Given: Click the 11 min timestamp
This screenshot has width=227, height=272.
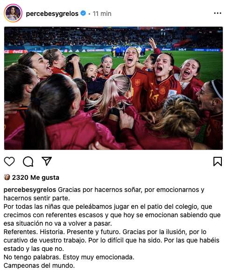Looking at the screenshot, I should click(102, 14).
